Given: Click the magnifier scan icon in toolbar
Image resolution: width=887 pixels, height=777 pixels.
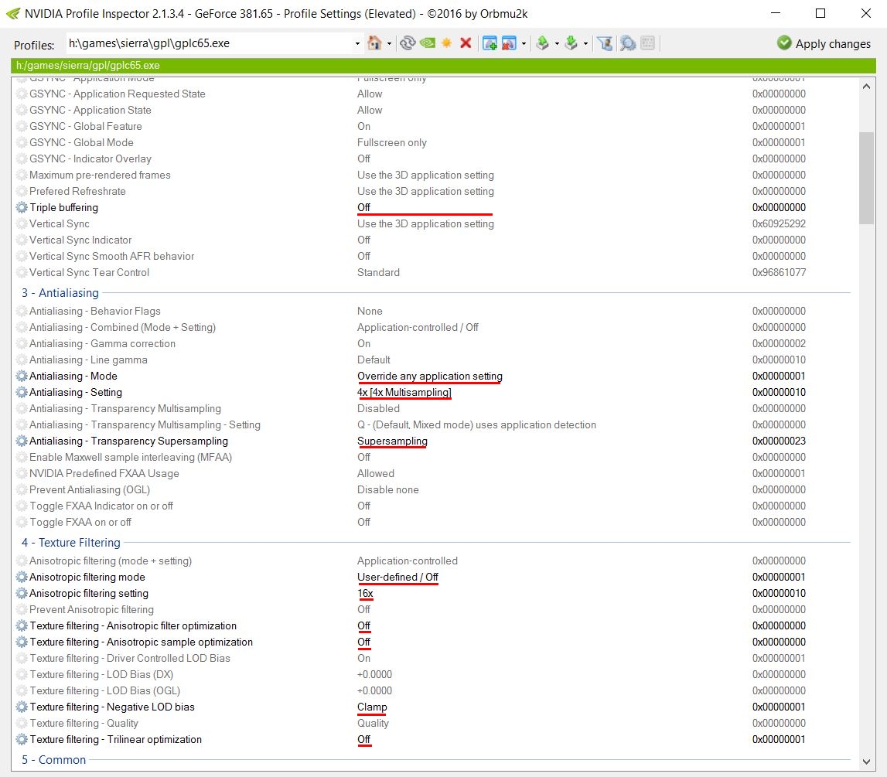Looking at the screenshot, I should 627,43.
